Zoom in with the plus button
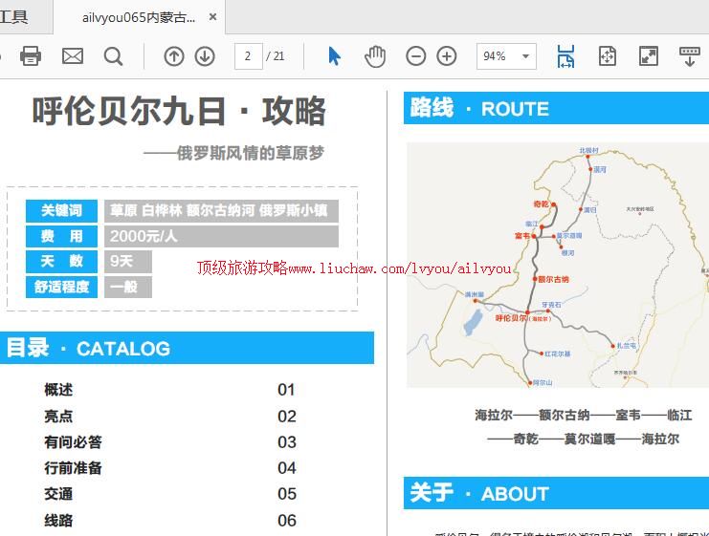 pos(447,56)
